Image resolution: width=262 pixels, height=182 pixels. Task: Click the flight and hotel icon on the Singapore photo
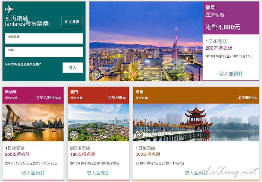pyautogui.click(x=9, y=132)
